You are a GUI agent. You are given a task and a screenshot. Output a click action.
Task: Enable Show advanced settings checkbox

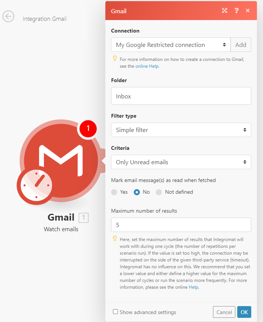[115, 312]
